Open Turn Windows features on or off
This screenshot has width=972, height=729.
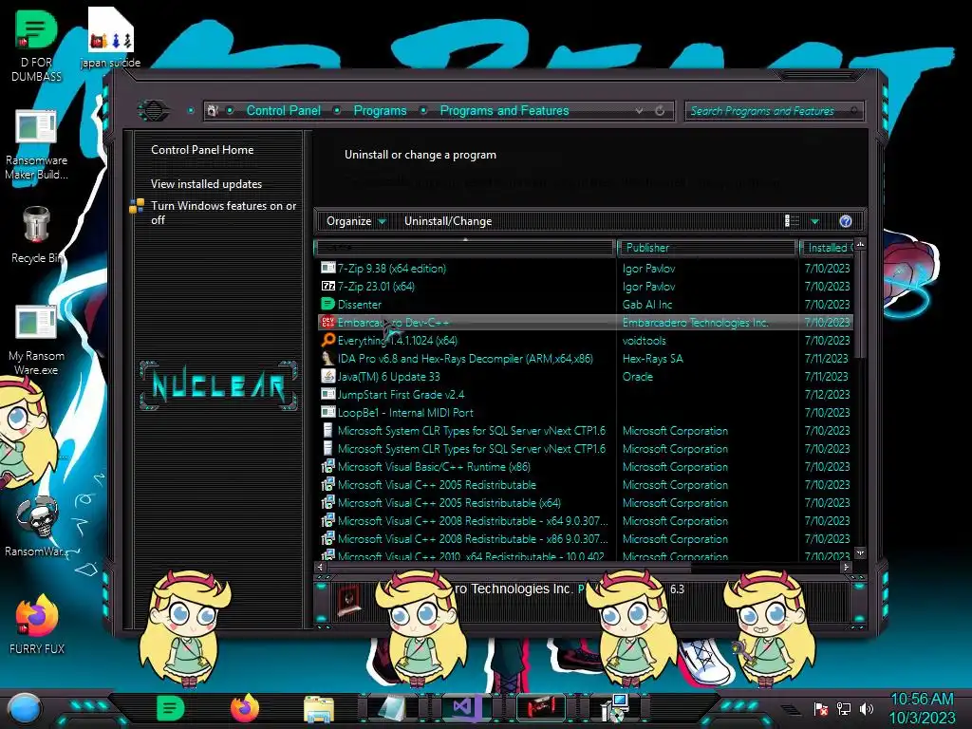224,213
